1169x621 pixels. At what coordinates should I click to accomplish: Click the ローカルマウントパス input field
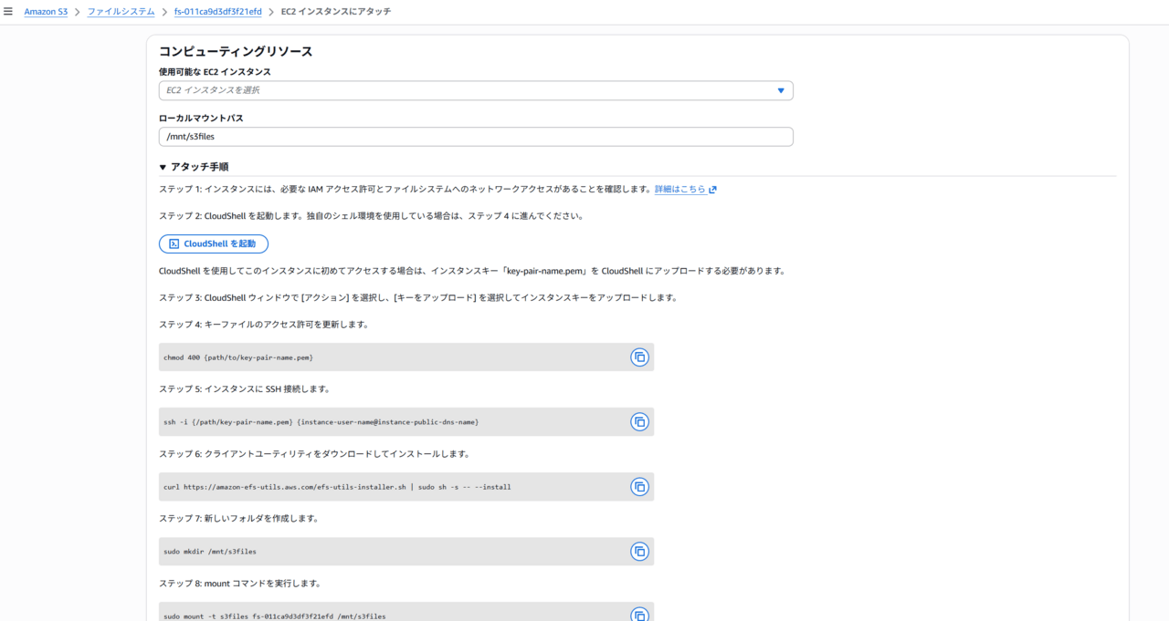[x=475, y=137]
